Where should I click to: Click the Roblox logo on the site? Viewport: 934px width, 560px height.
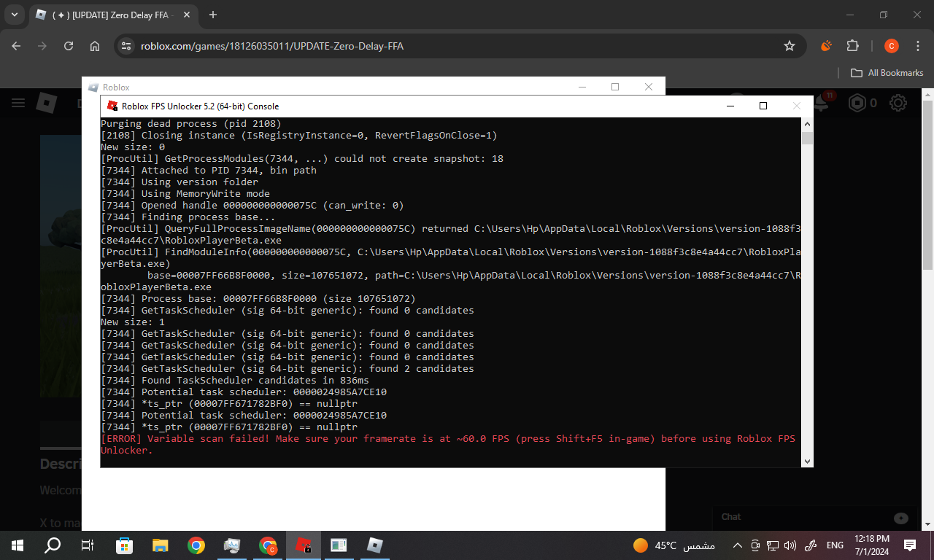pyautogui.click(x=46, y=104)
